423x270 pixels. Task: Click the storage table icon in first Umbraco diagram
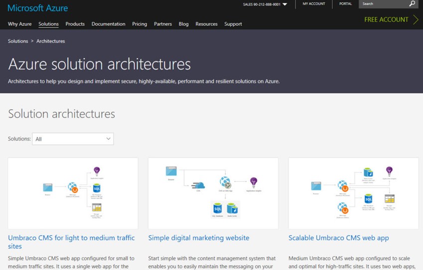tap(97, 207)
